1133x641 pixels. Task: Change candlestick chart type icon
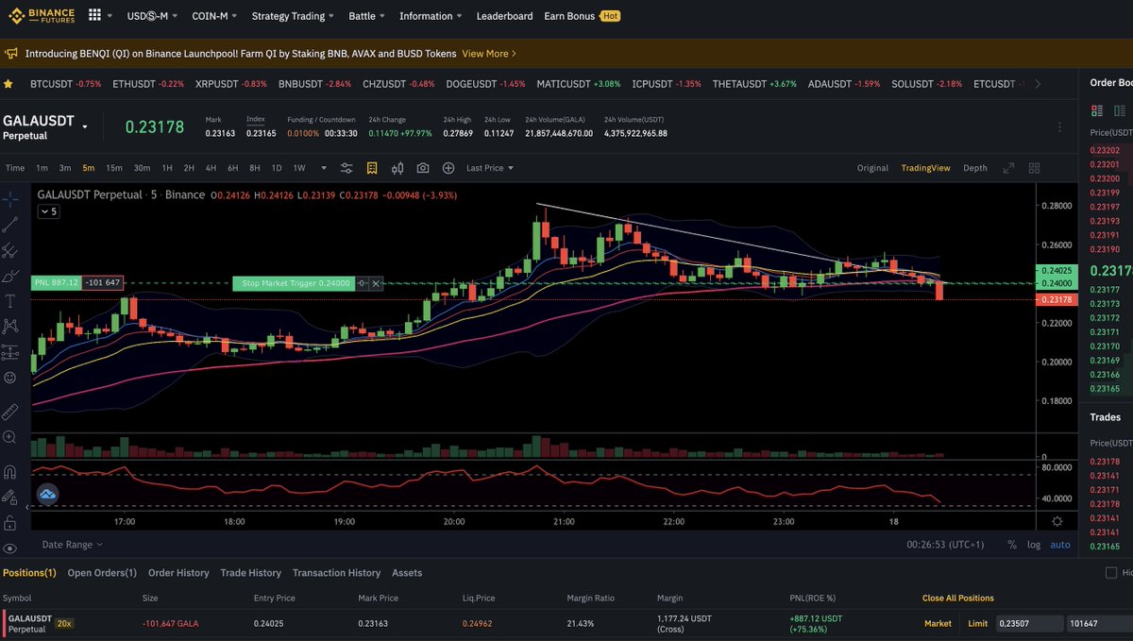[397, 168]
